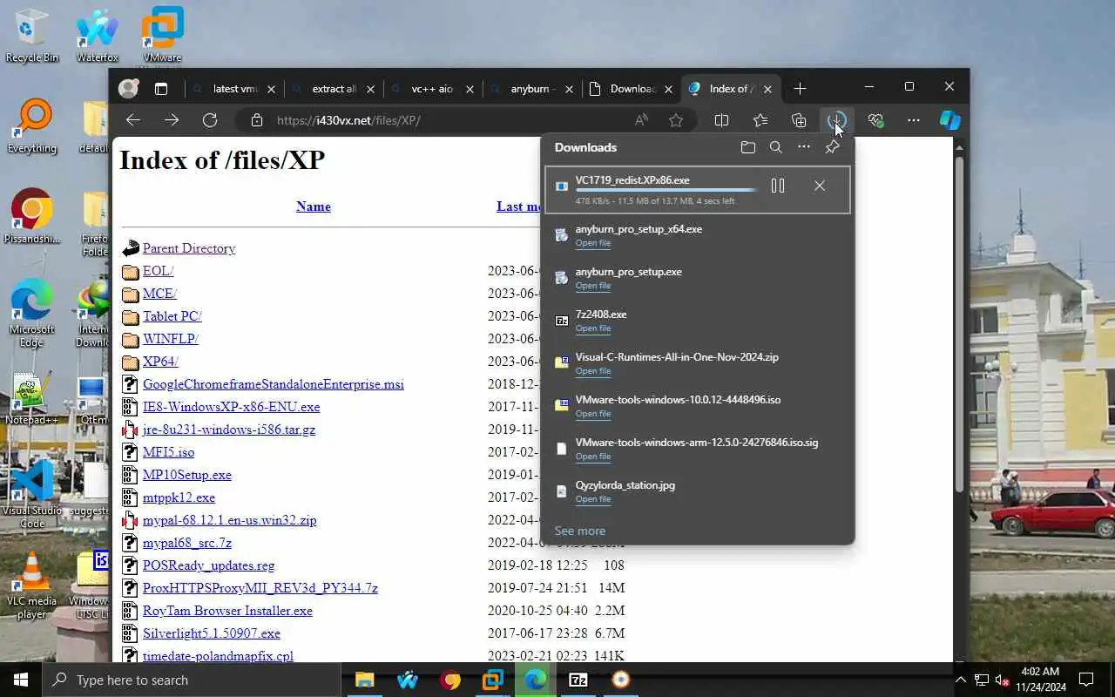Download jre-8u231-windows-i586.tar.gz

[229, 430]
